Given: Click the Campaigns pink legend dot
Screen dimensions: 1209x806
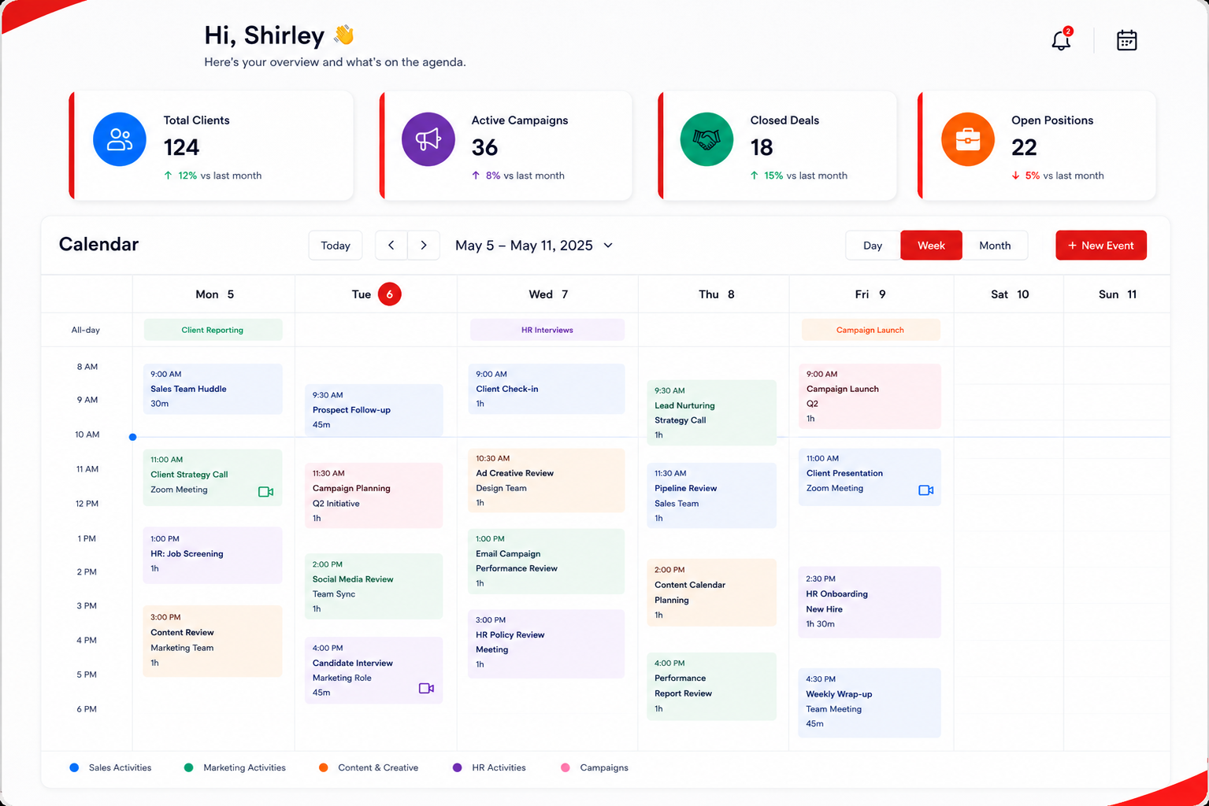Looking at the screenshot, I should tap(565, 767).
